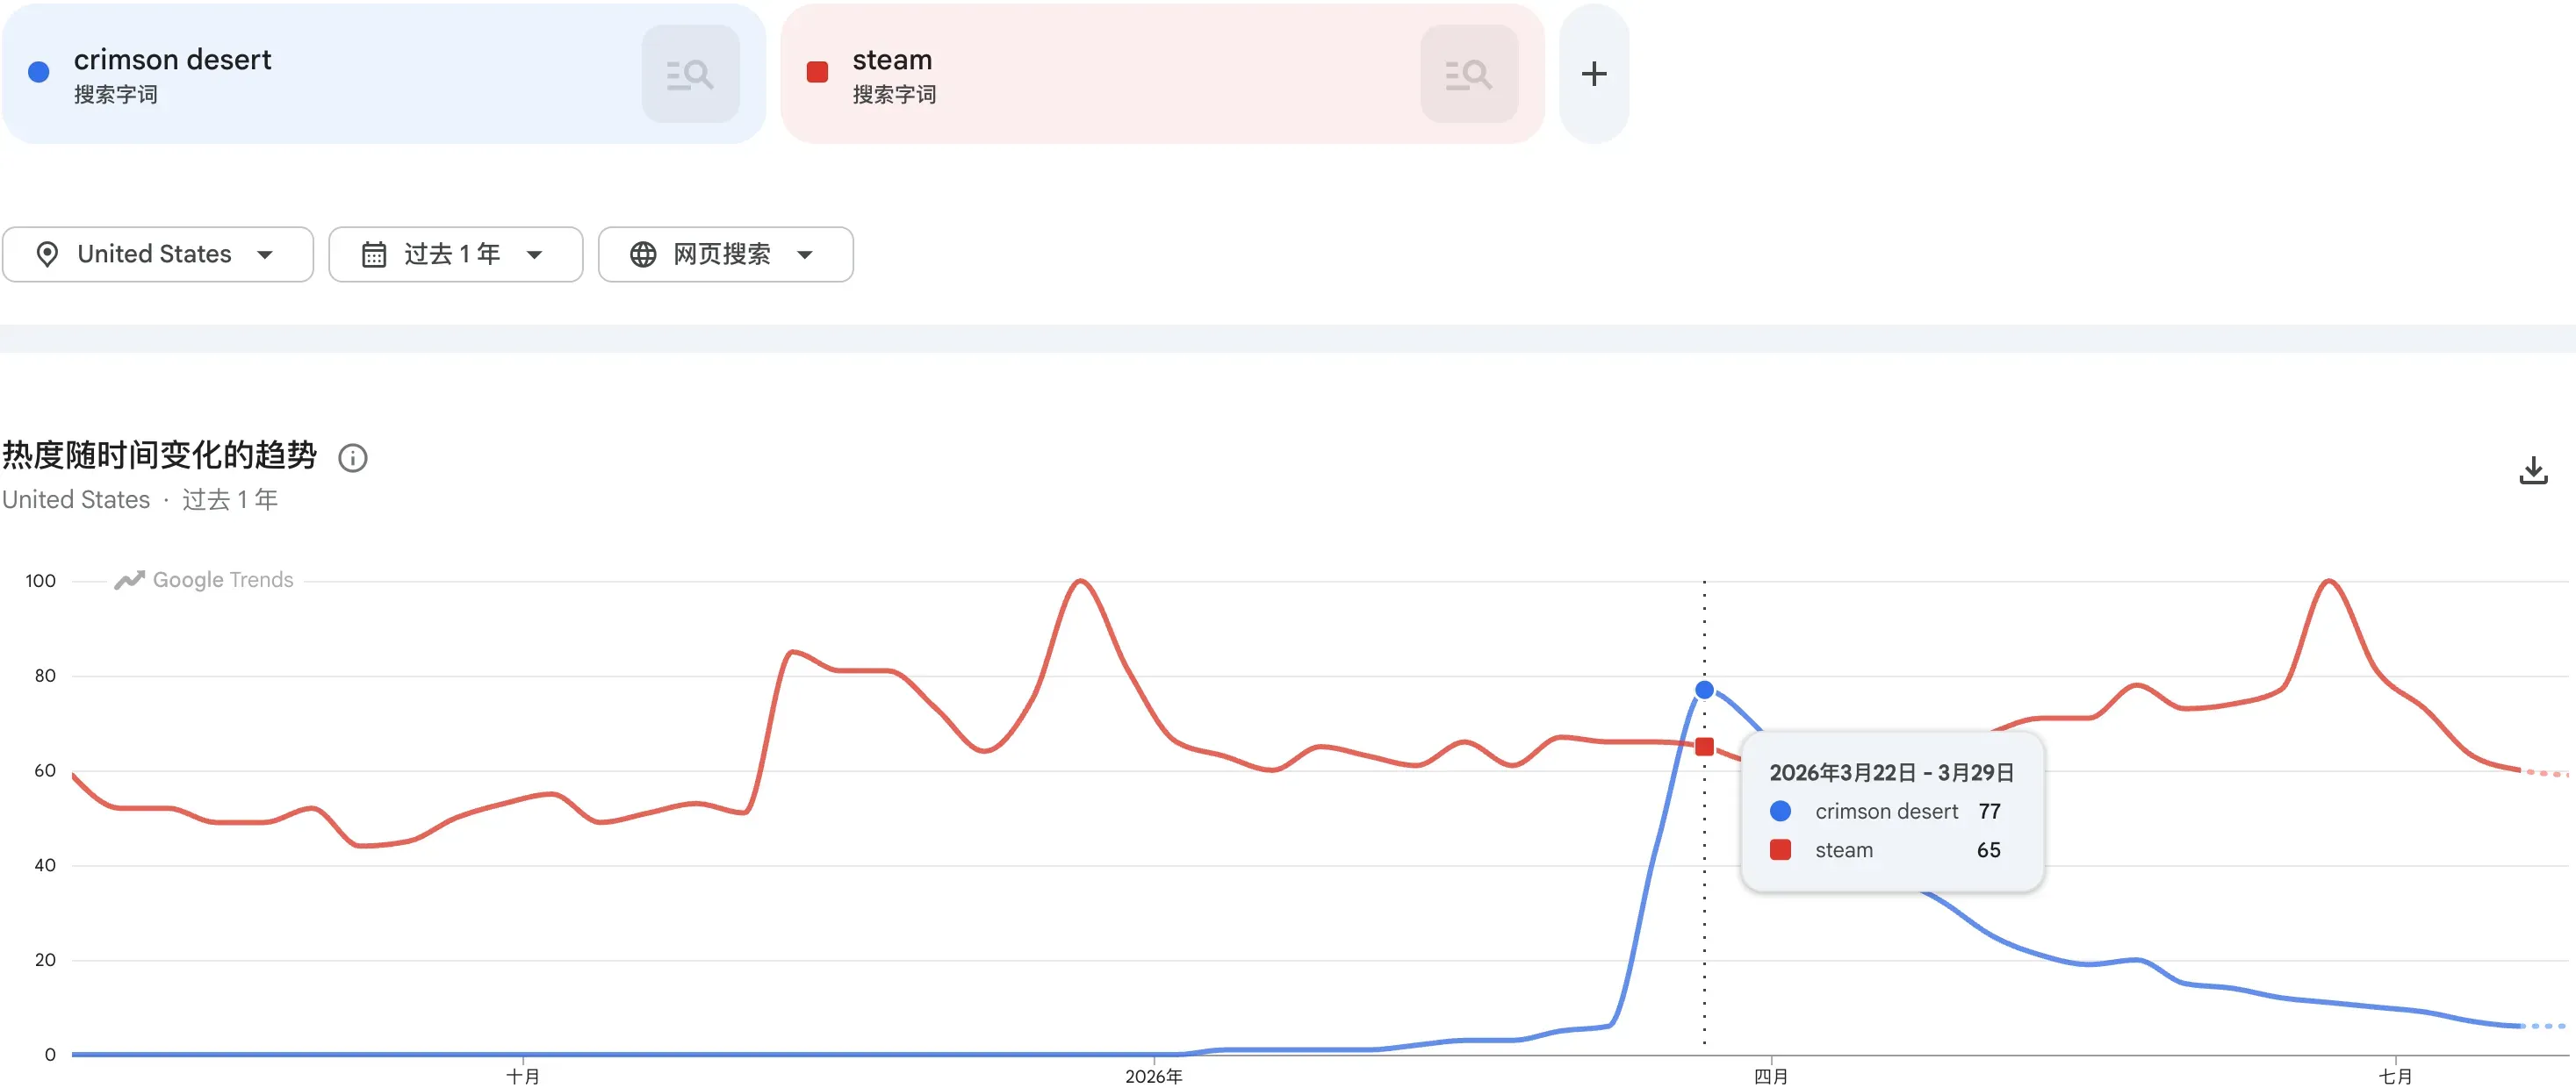Click the 2026年3月22日 - 3月29日 tooltip date
The image size is (2576, 1088).
pos(1891,772)
